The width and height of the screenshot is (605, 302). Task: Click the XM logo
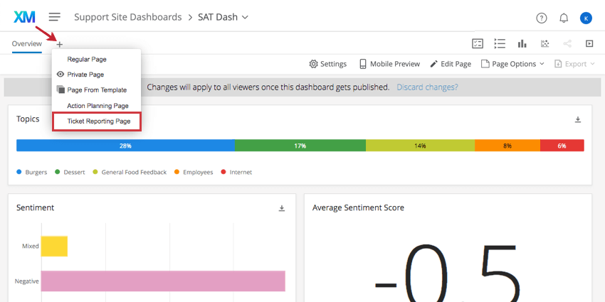click(x=24, y=16)
